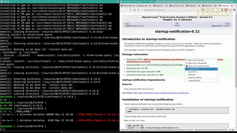Click 'Introduction to startup-notification' heading
The image size is (237, 133).
point(148,39)
